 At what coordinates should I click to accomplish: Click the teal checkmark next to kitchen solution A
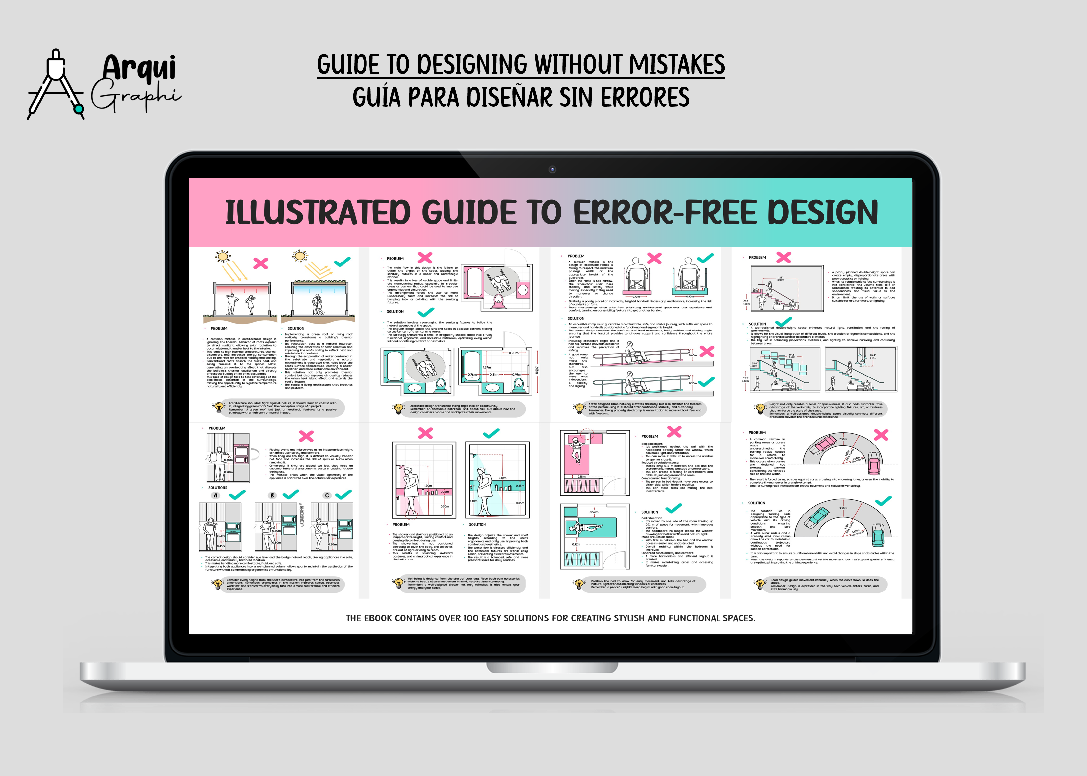237,494
